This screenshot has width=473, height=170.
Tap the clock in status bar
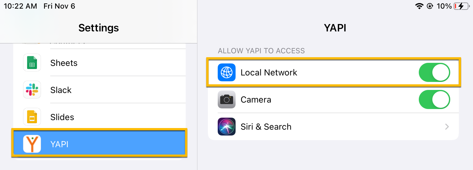(x=21, y=6)
